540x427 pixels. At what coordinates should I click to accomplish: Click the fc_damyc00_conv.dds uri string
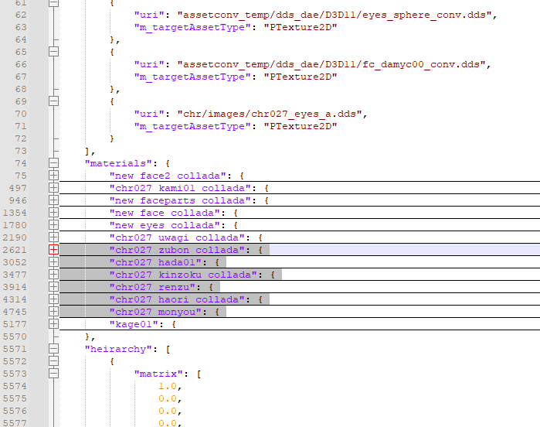pos(331,64)
